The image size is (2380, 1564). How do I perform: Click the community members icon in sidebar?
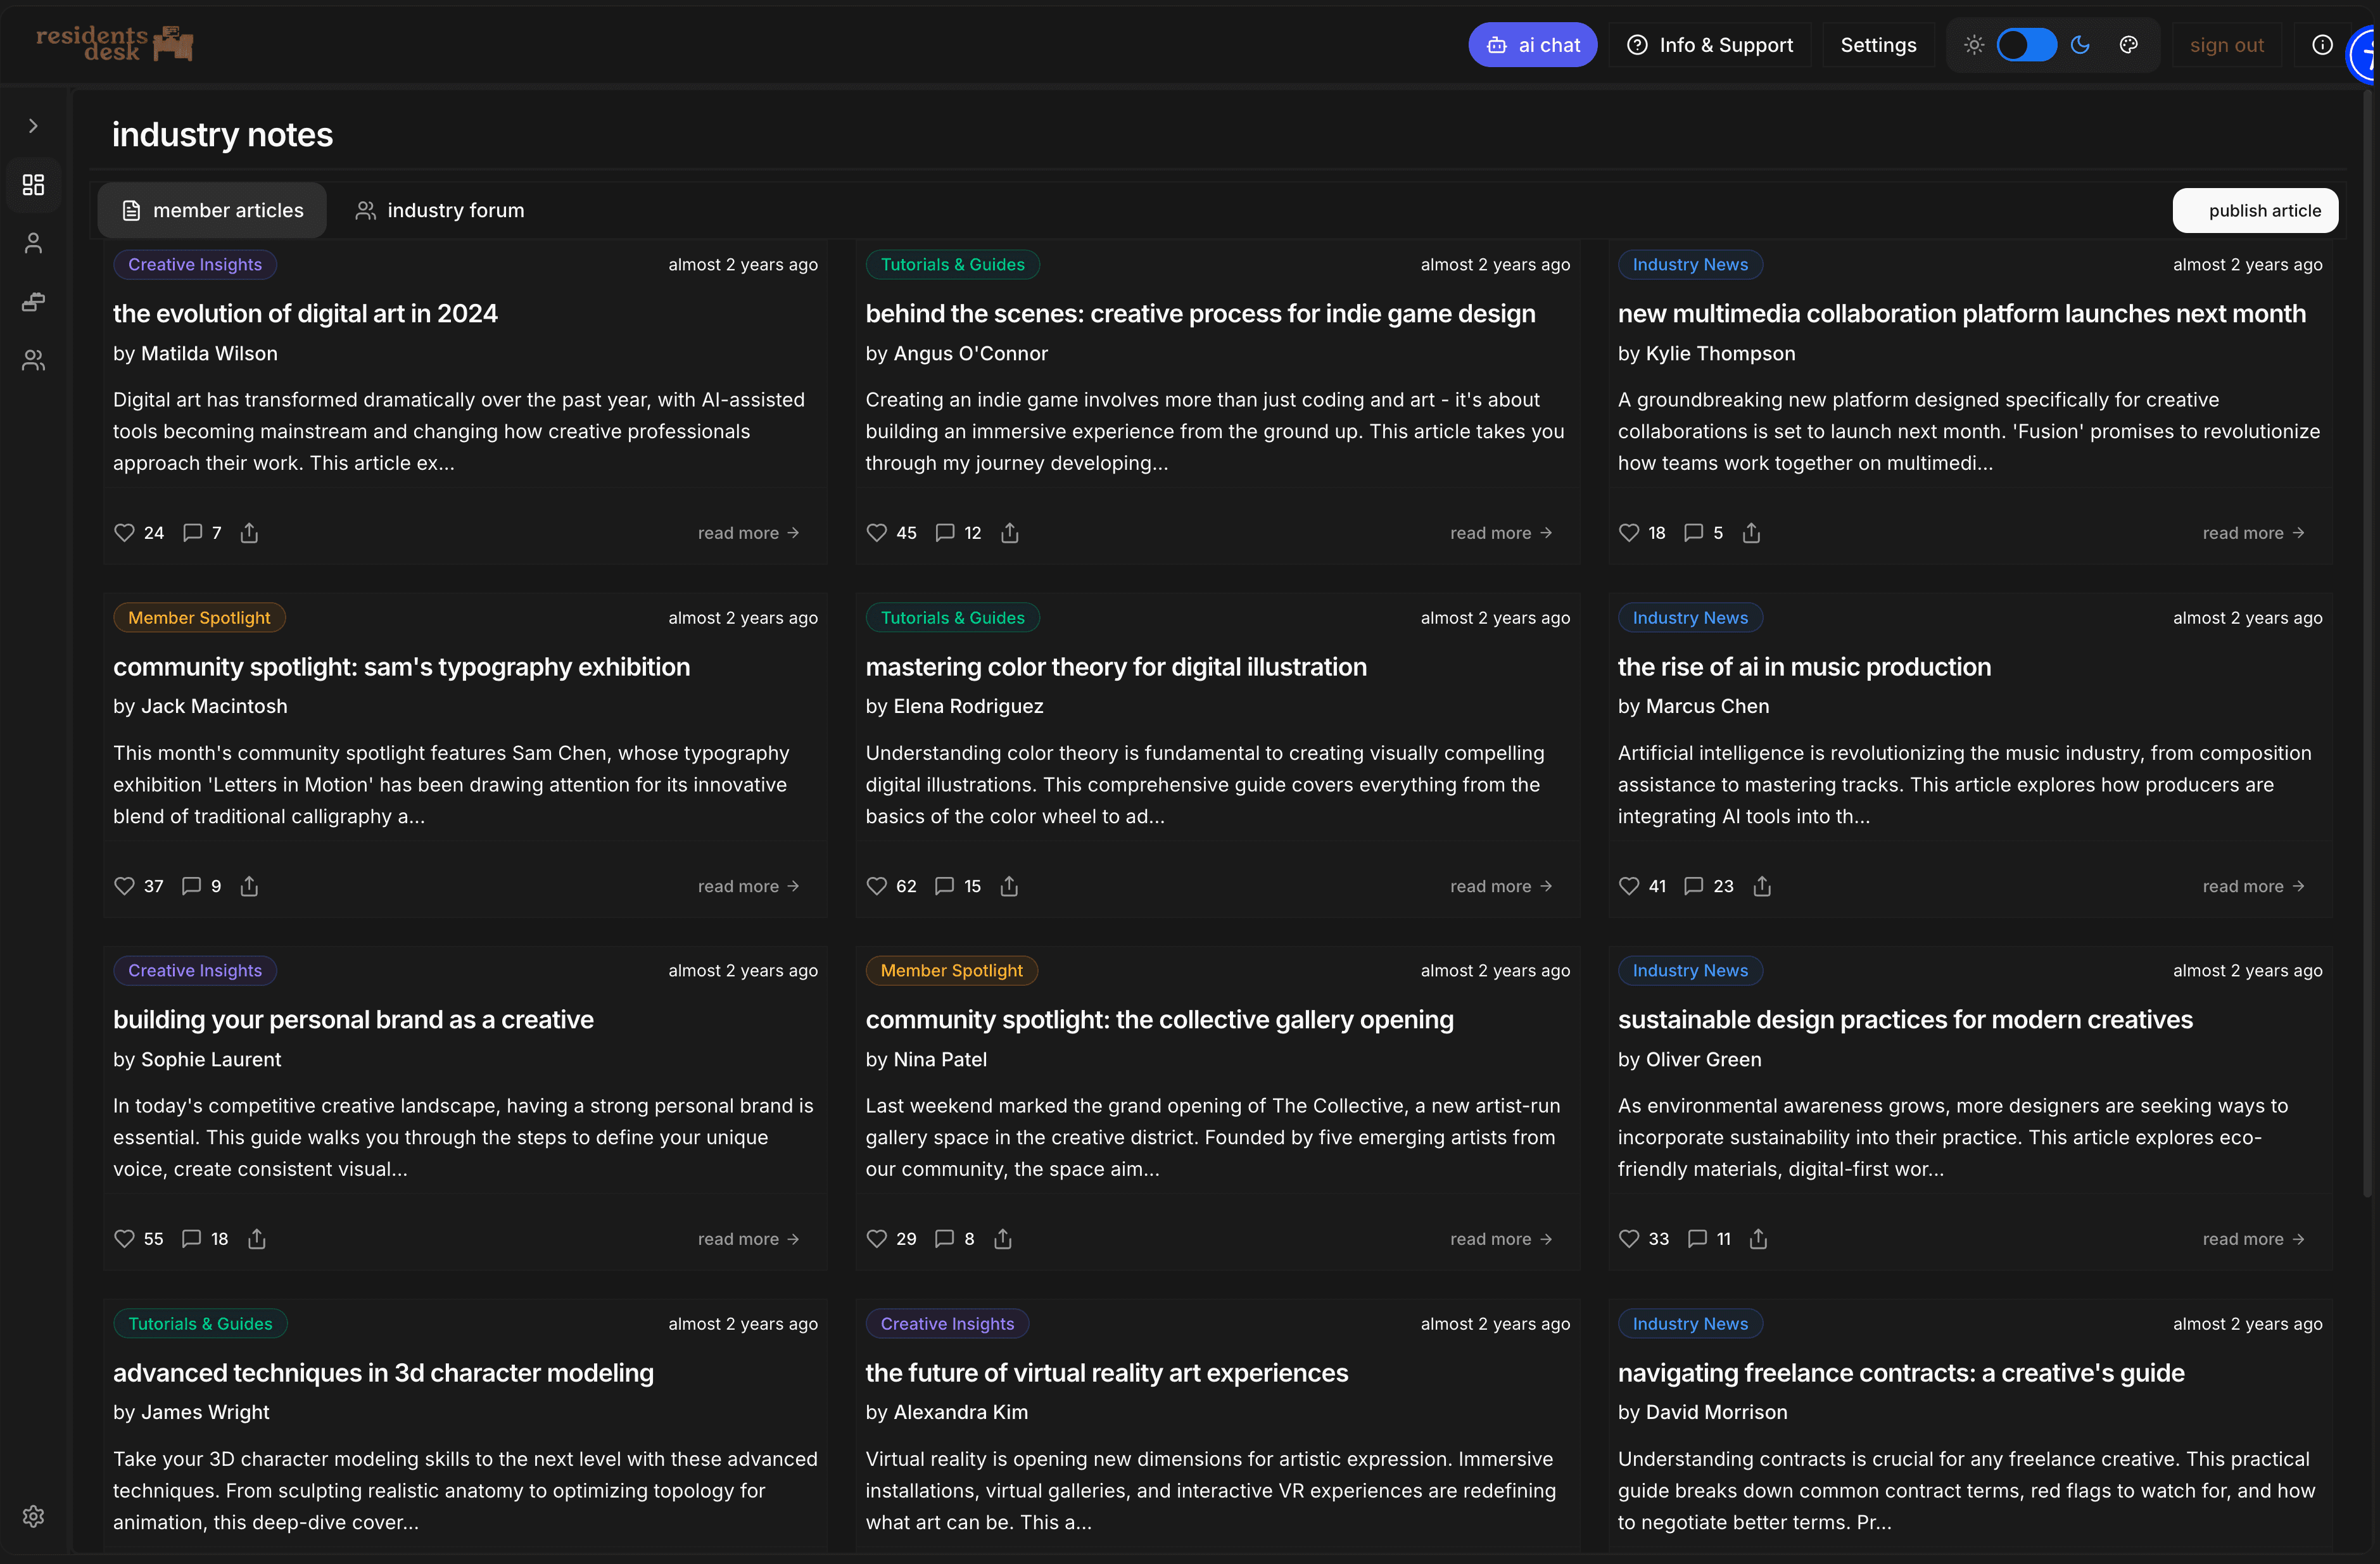tap(33, 361)
